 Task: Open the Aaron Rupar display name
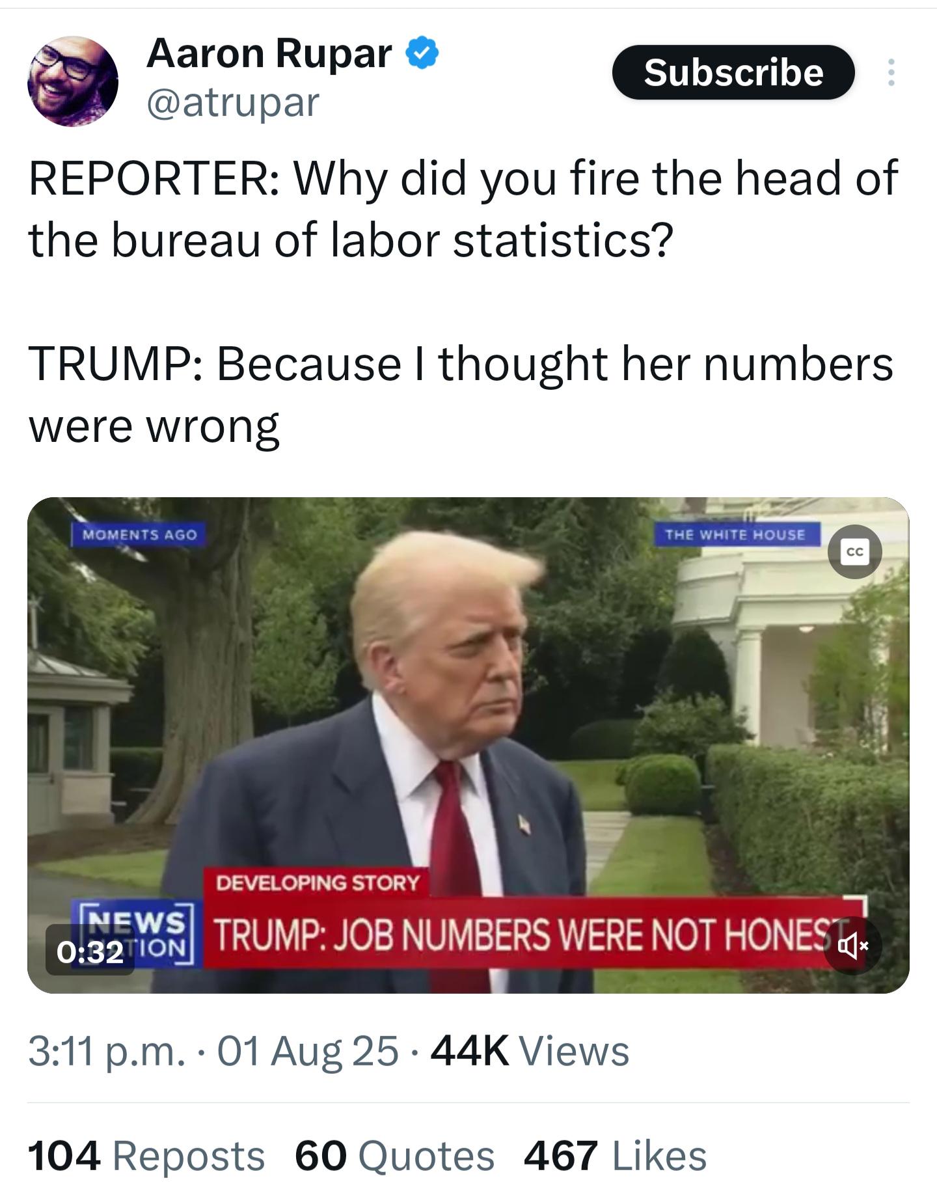pos(269,53)
